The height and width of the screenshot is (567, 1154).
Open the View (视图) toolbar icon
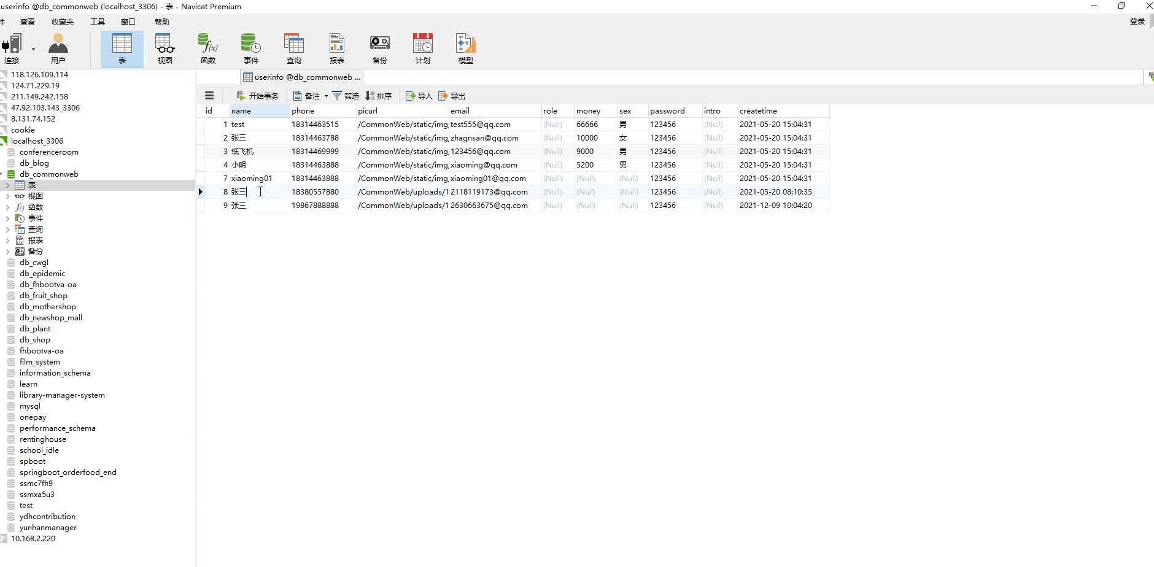tap(165, 49)
